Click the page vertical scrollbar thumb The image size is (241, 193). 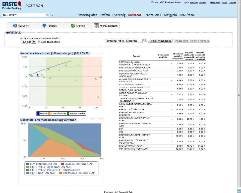[239, 95]
